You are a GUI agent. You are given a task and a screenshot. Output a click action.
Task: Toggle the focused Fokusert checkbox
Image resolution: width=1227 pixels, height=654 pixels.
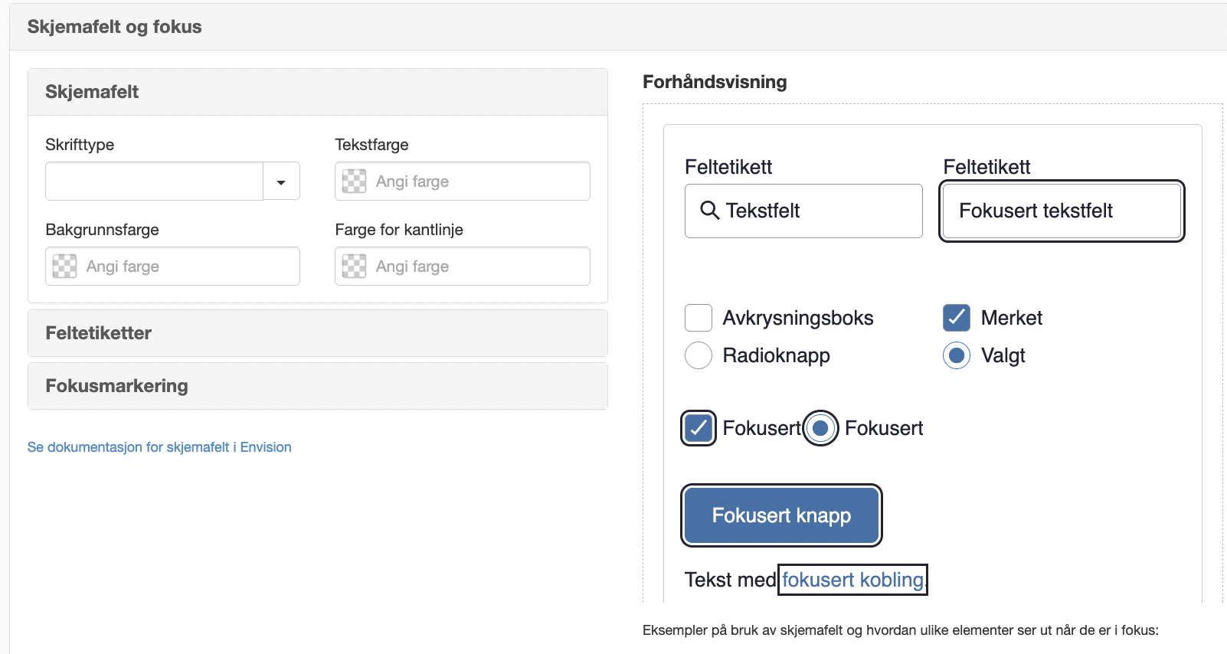click(x=699, y=428)
